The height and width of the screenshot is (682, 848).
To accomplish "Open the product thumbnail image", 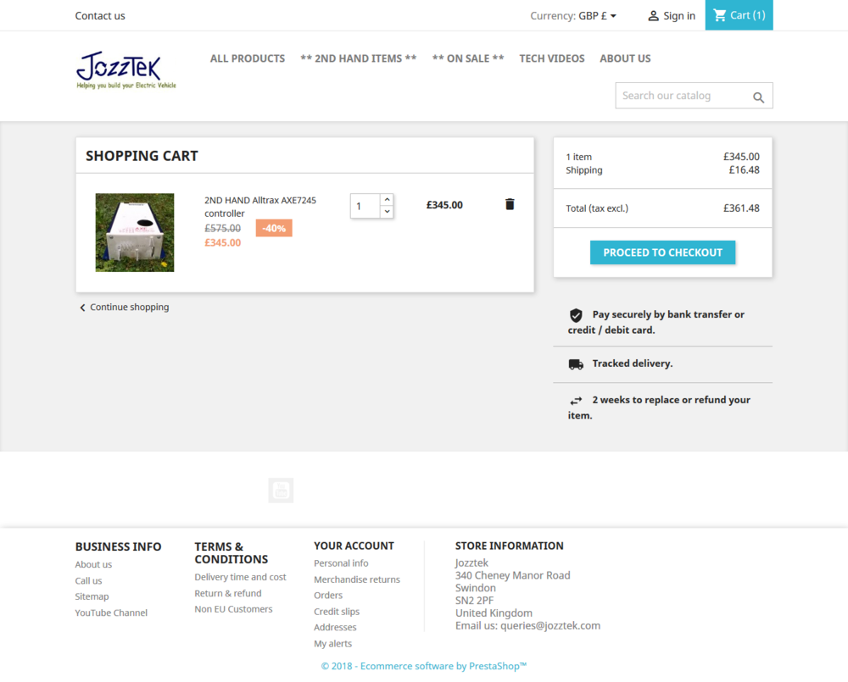I will tap(135, 232).
